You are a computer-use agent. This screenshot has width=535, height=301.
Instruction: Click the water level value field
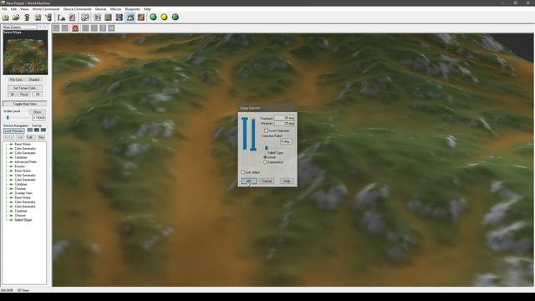(38, 118)
